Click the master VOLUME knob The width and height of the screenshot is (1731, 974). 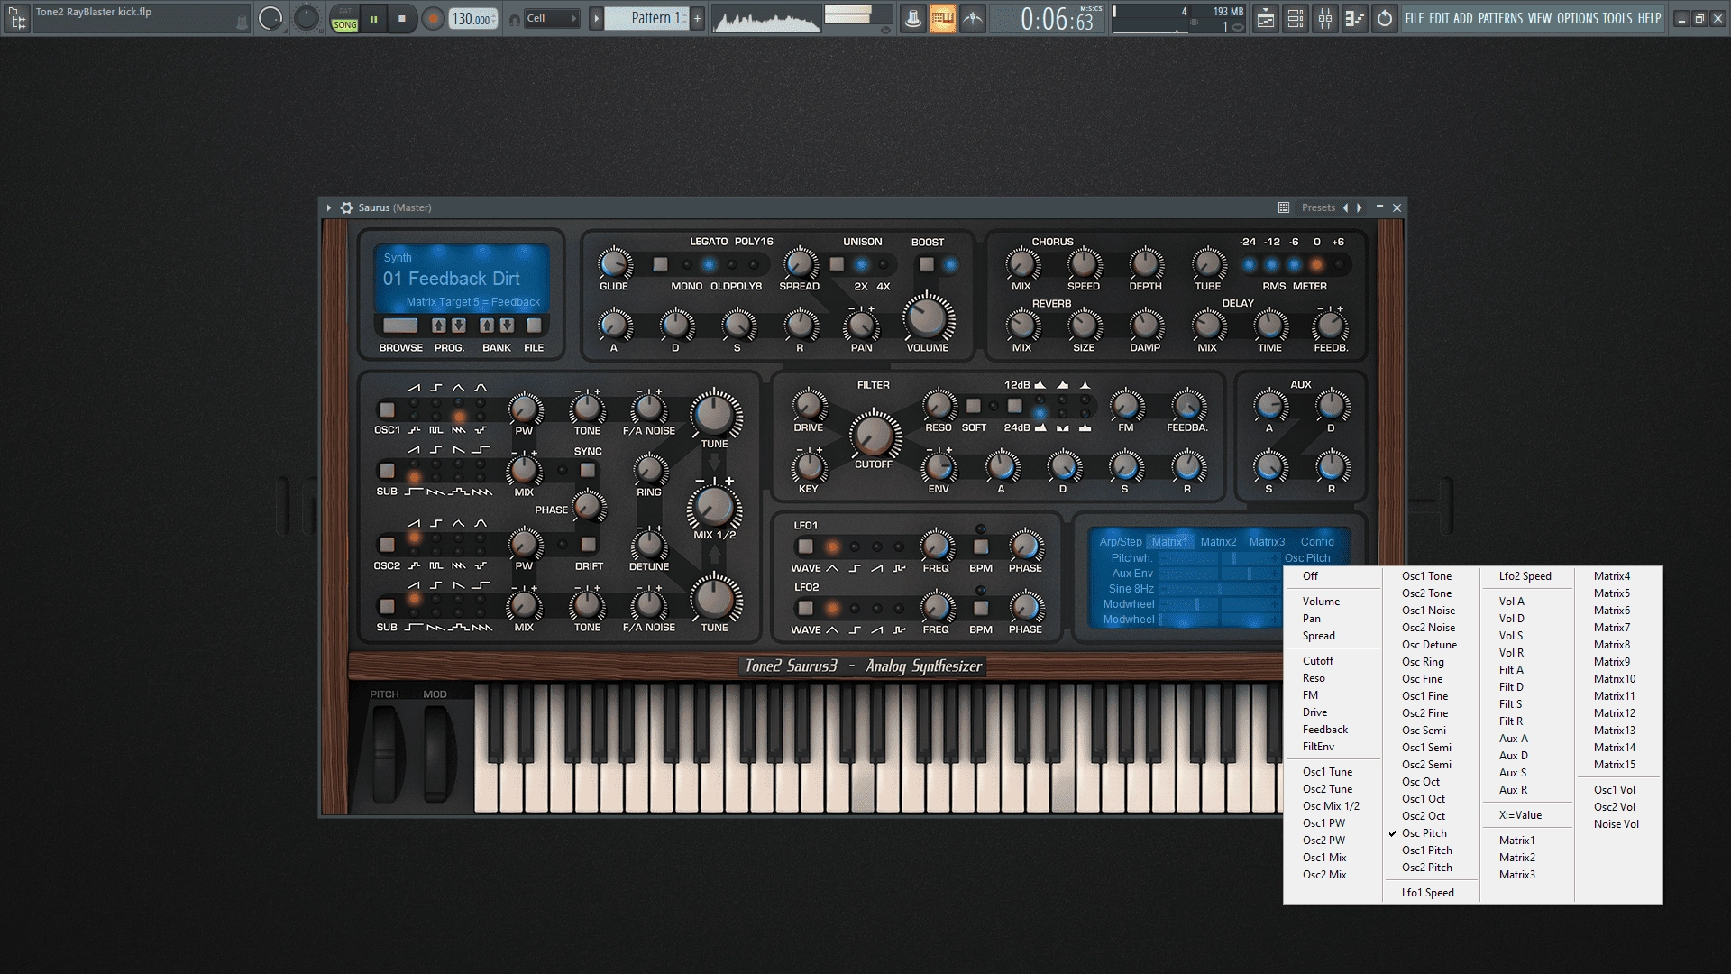[x=927, y=317]
